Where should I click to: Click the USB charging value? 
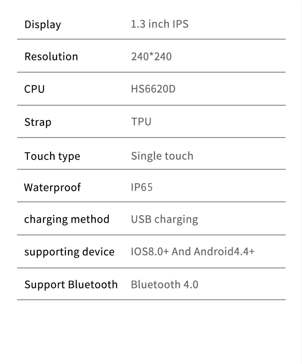165,220
